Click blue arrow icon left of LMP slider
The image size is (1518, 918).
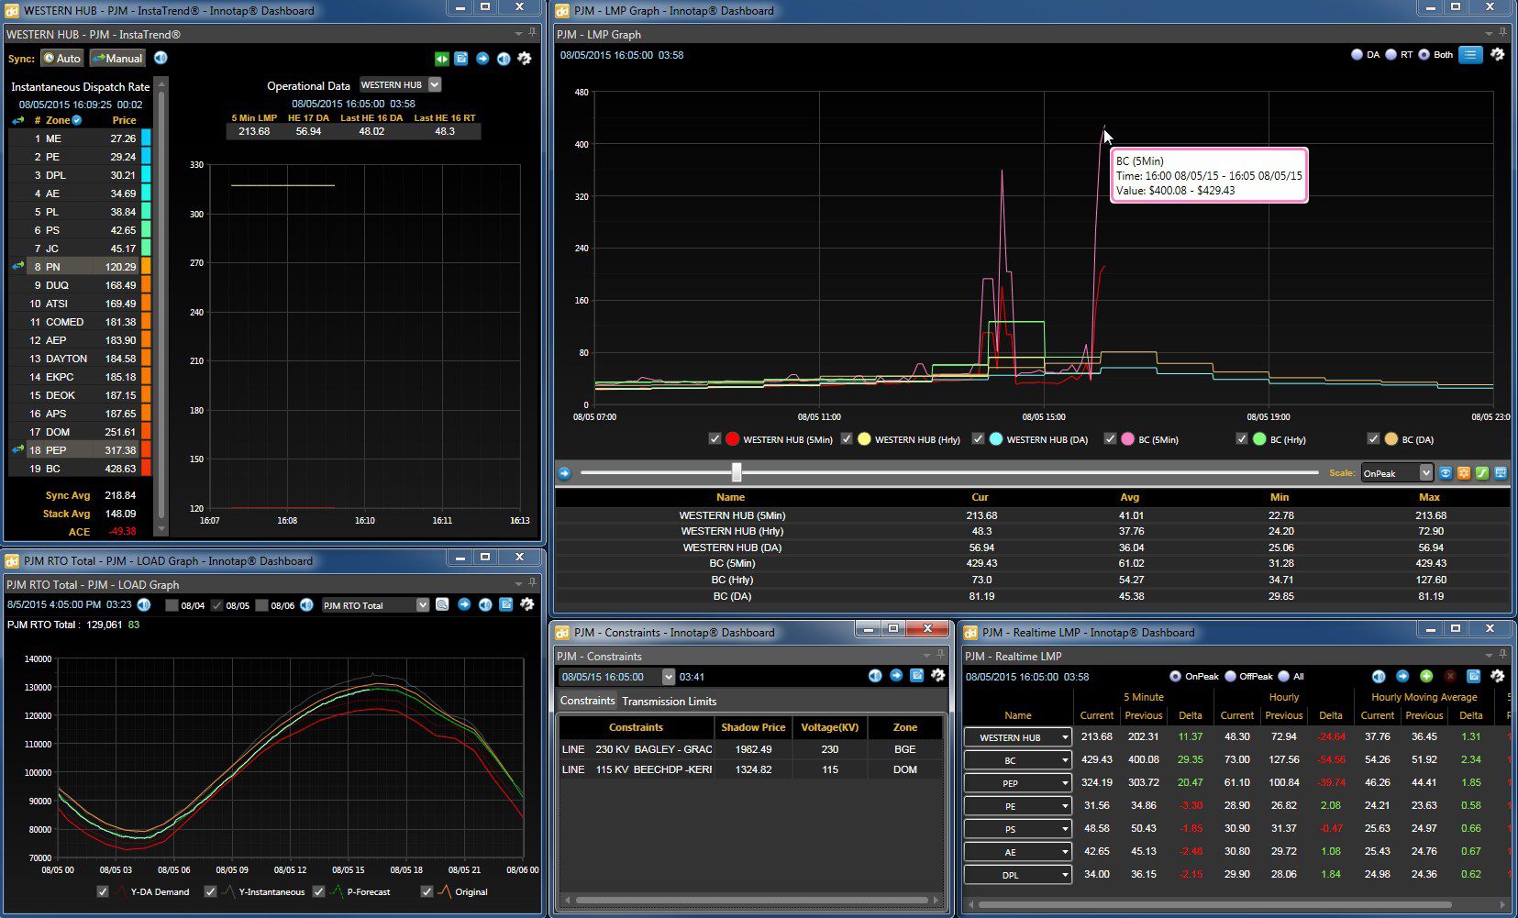(564, 473)
